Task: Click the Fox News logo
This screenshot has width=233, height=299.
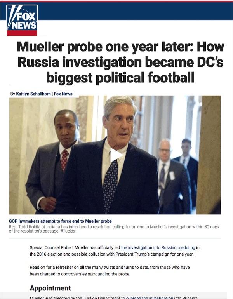Action: point(22,20)
